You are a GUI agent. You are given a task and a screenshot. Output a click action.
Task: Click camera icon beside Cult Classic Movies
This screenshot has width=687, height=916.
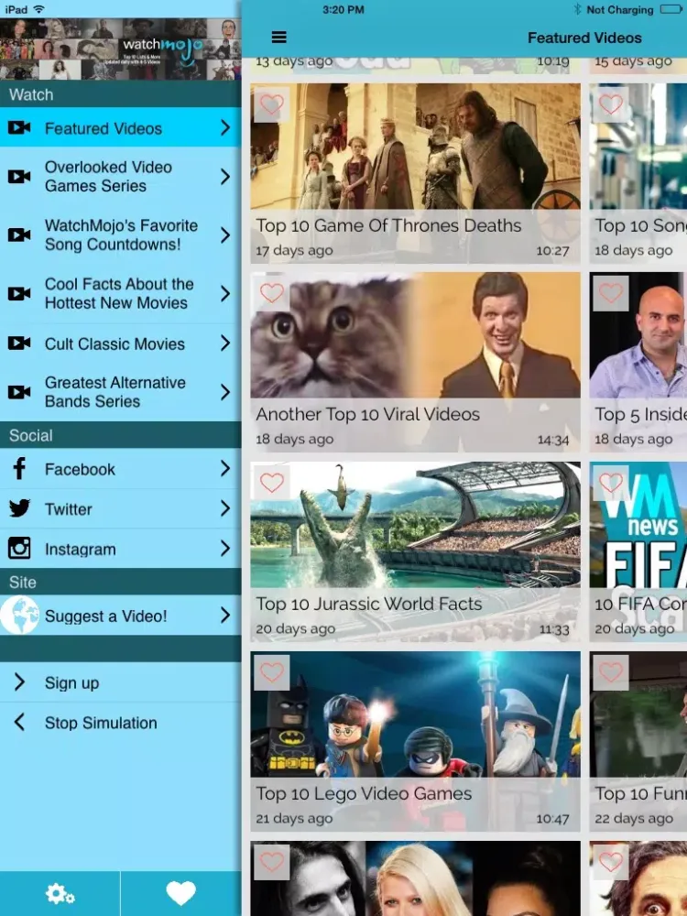pos(19,343)
